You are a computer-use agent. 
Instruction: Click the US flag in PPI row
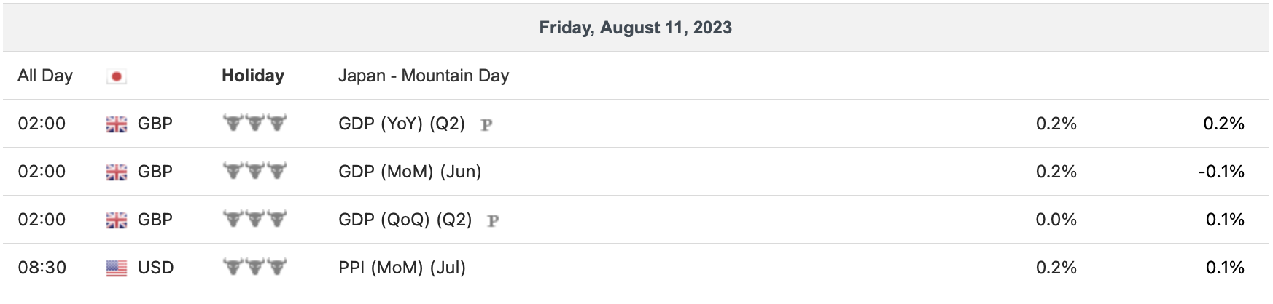click(x=117, y=268)
